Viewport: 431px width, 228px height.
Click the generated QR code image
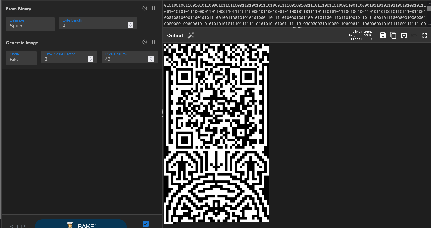coord(216,133)
